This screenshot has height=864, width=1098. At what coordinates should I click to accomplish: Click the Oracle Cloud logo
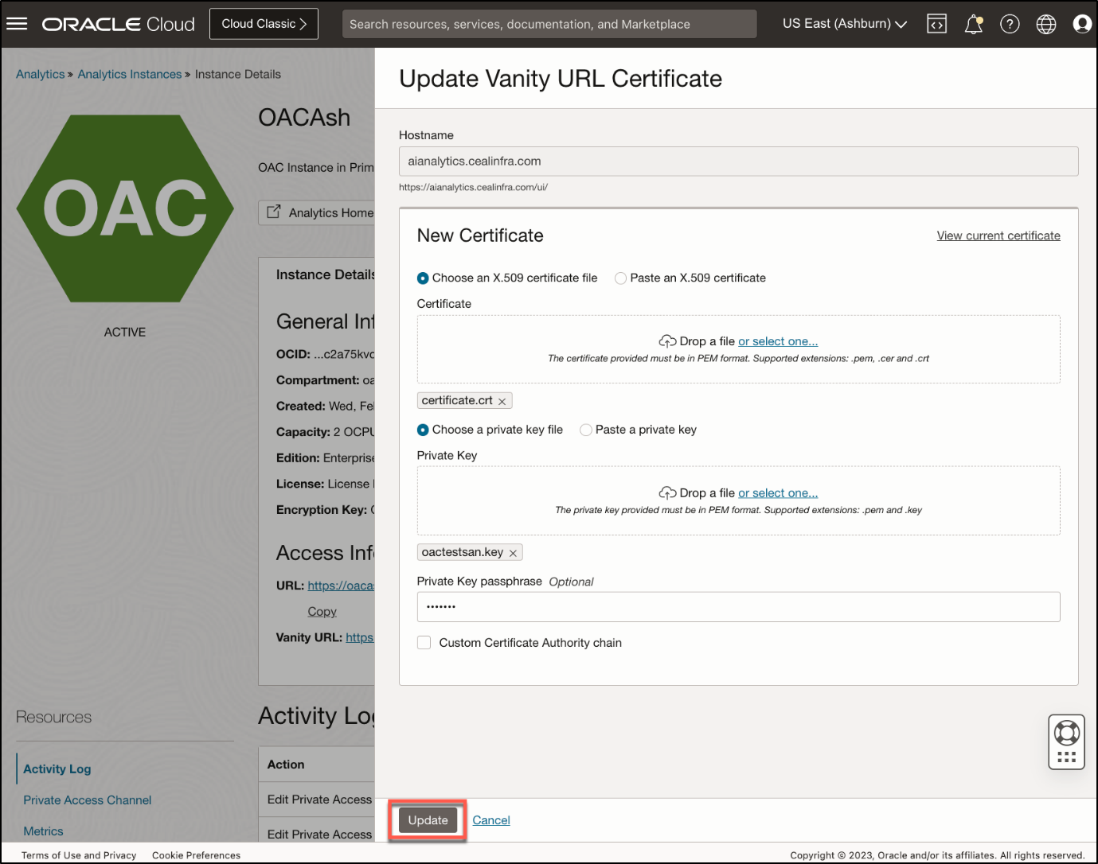tap(118, 24)
